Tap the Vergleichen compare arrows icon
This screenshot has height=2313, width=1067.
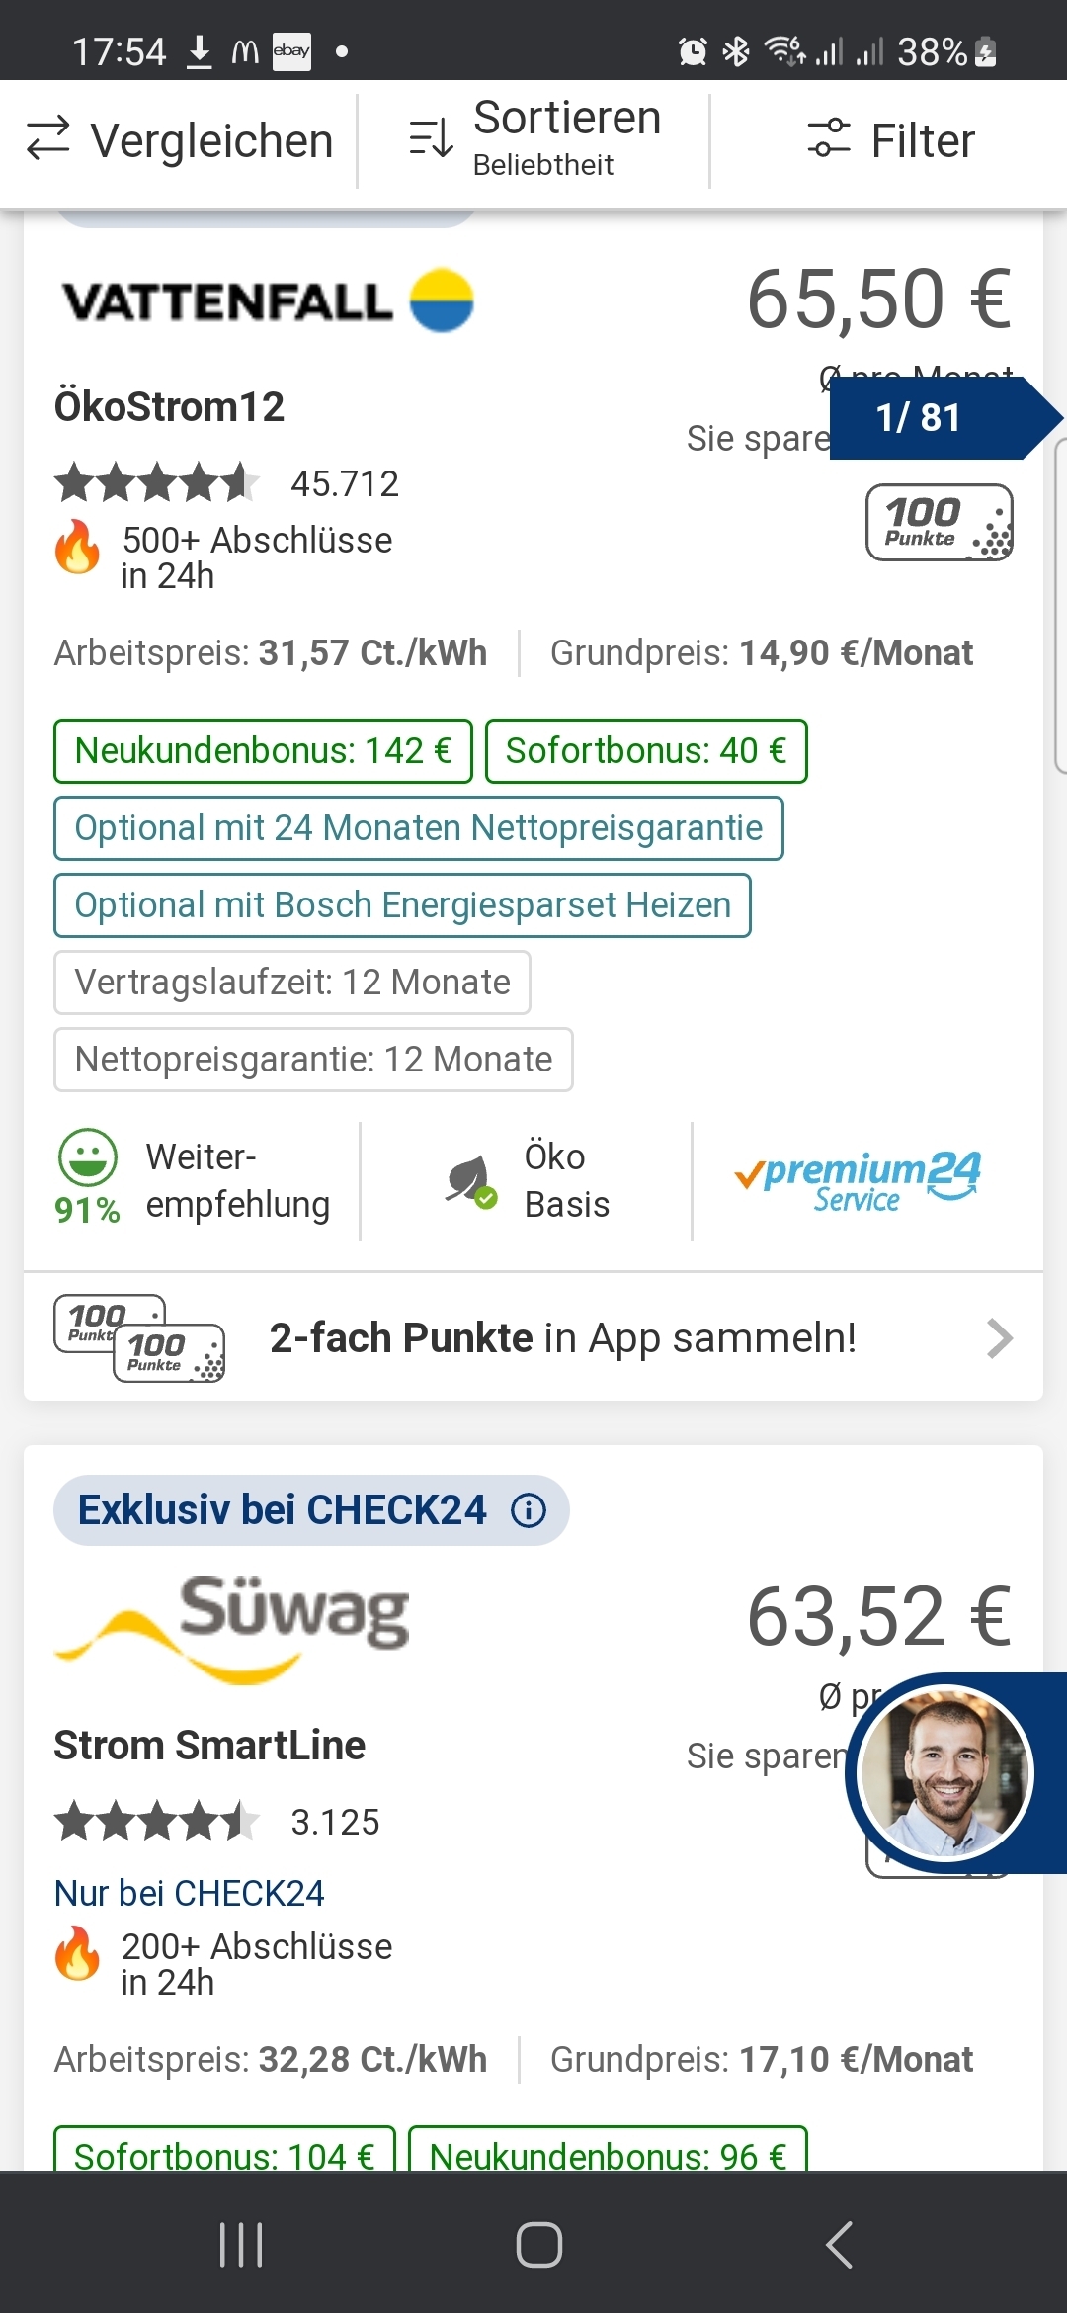click(x=47, y=139)
